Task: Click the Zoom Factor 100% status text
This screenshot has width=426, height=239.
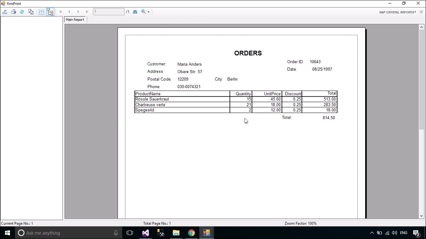Action: 301,223
